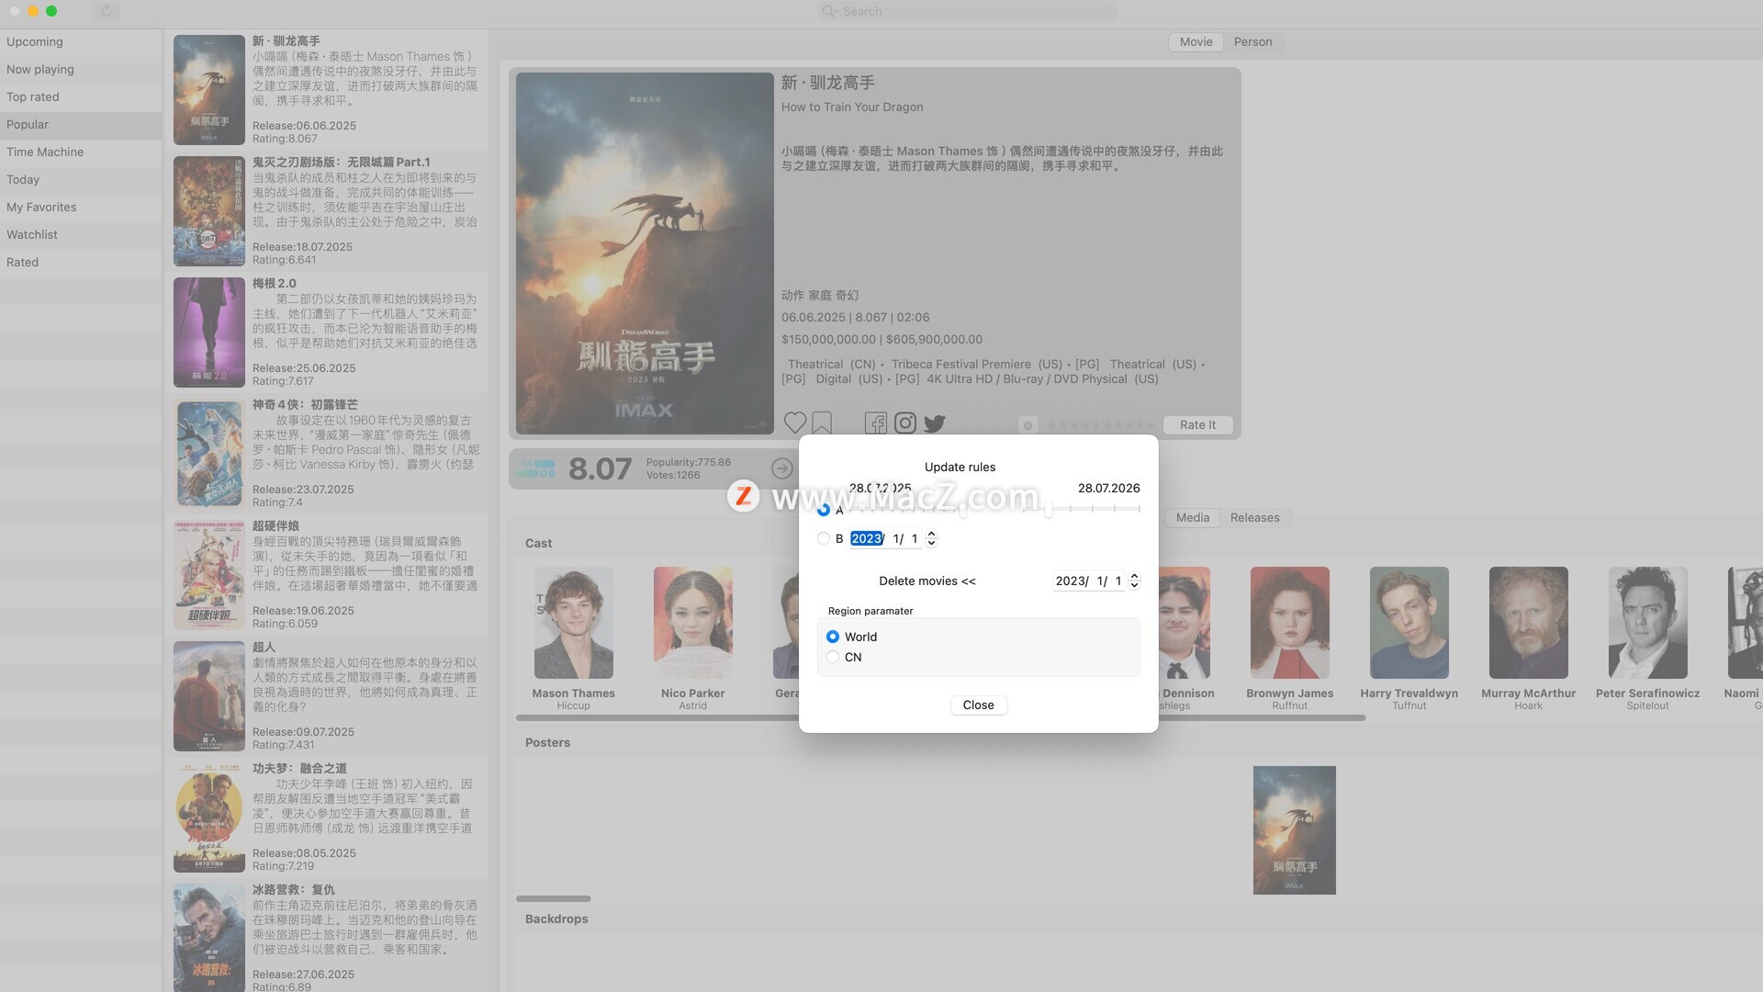Select Popular in the sidebar
Image resolution: width=1763 pixels, height=992 pixels.
click(81, 124)
